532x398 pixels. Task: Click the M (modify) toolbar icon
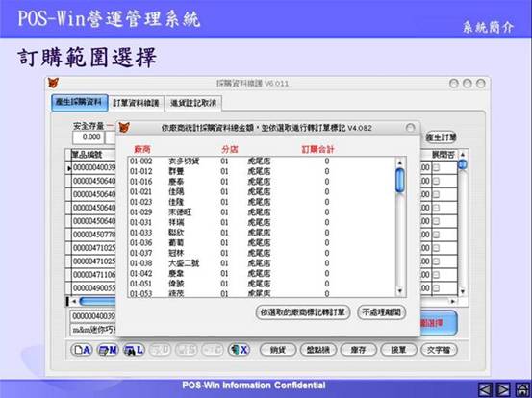click(108, 350)
